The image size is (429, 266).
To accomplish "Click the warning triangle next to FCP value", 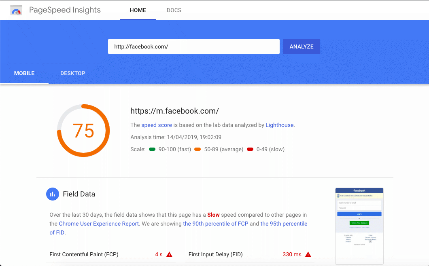I will (169, 254).
